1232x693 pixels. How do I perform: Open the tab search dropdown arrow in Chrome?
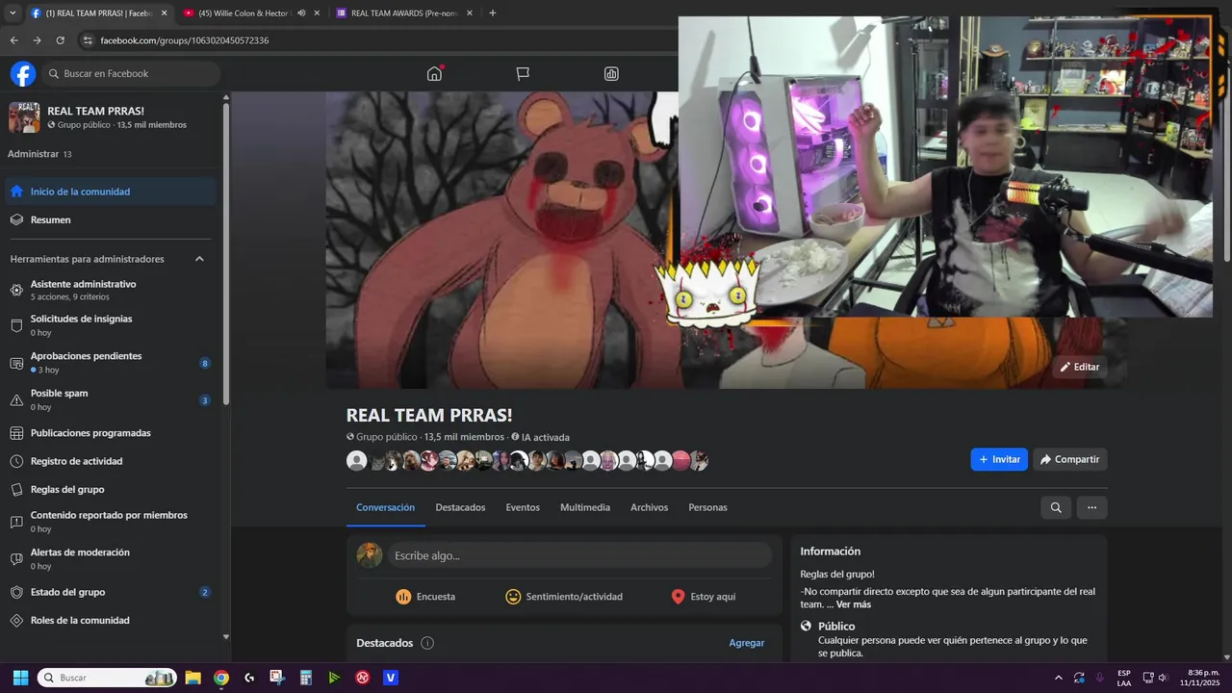[x=12, y=13]
